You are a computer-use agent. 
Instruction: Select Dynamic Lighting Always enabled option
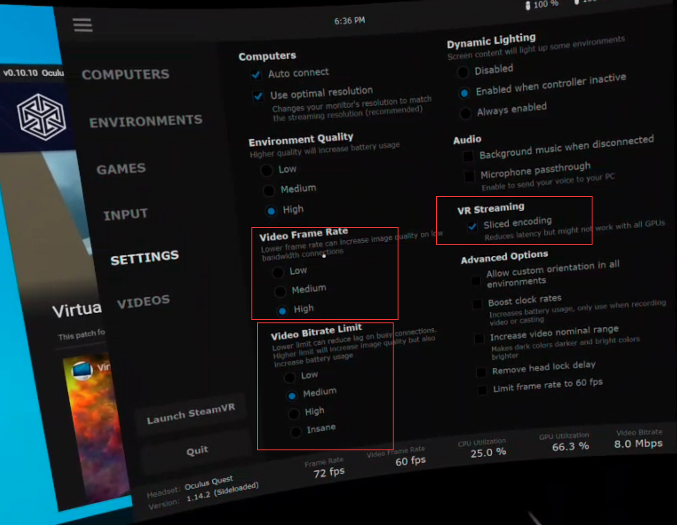466,114
